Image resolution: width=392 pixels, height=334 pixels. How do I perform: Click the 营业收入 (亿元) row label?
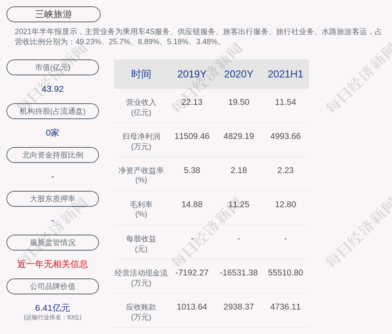point(141,107)
